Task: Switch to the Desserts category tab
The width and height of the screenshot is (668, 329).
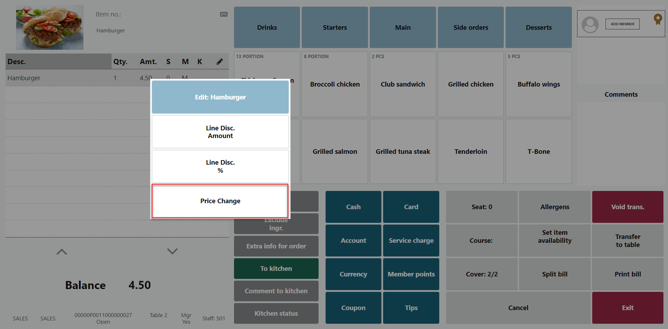Action: click(538, 27)
